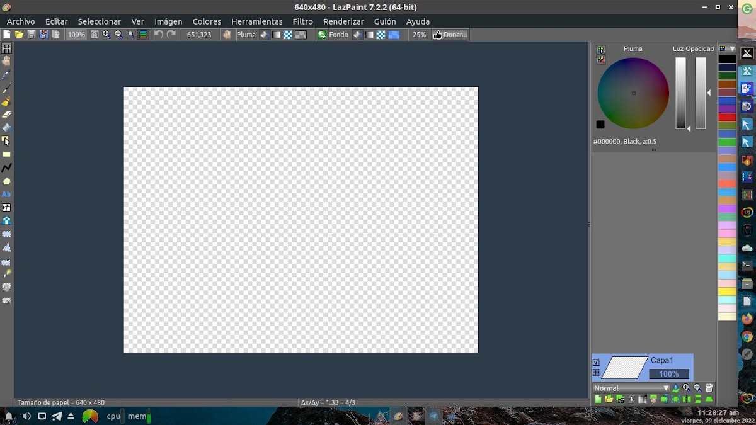Swap pen and background colors with green icon
Image resolution: width=756 pixels, height=425 pixels.
click(x=322, y=35)
